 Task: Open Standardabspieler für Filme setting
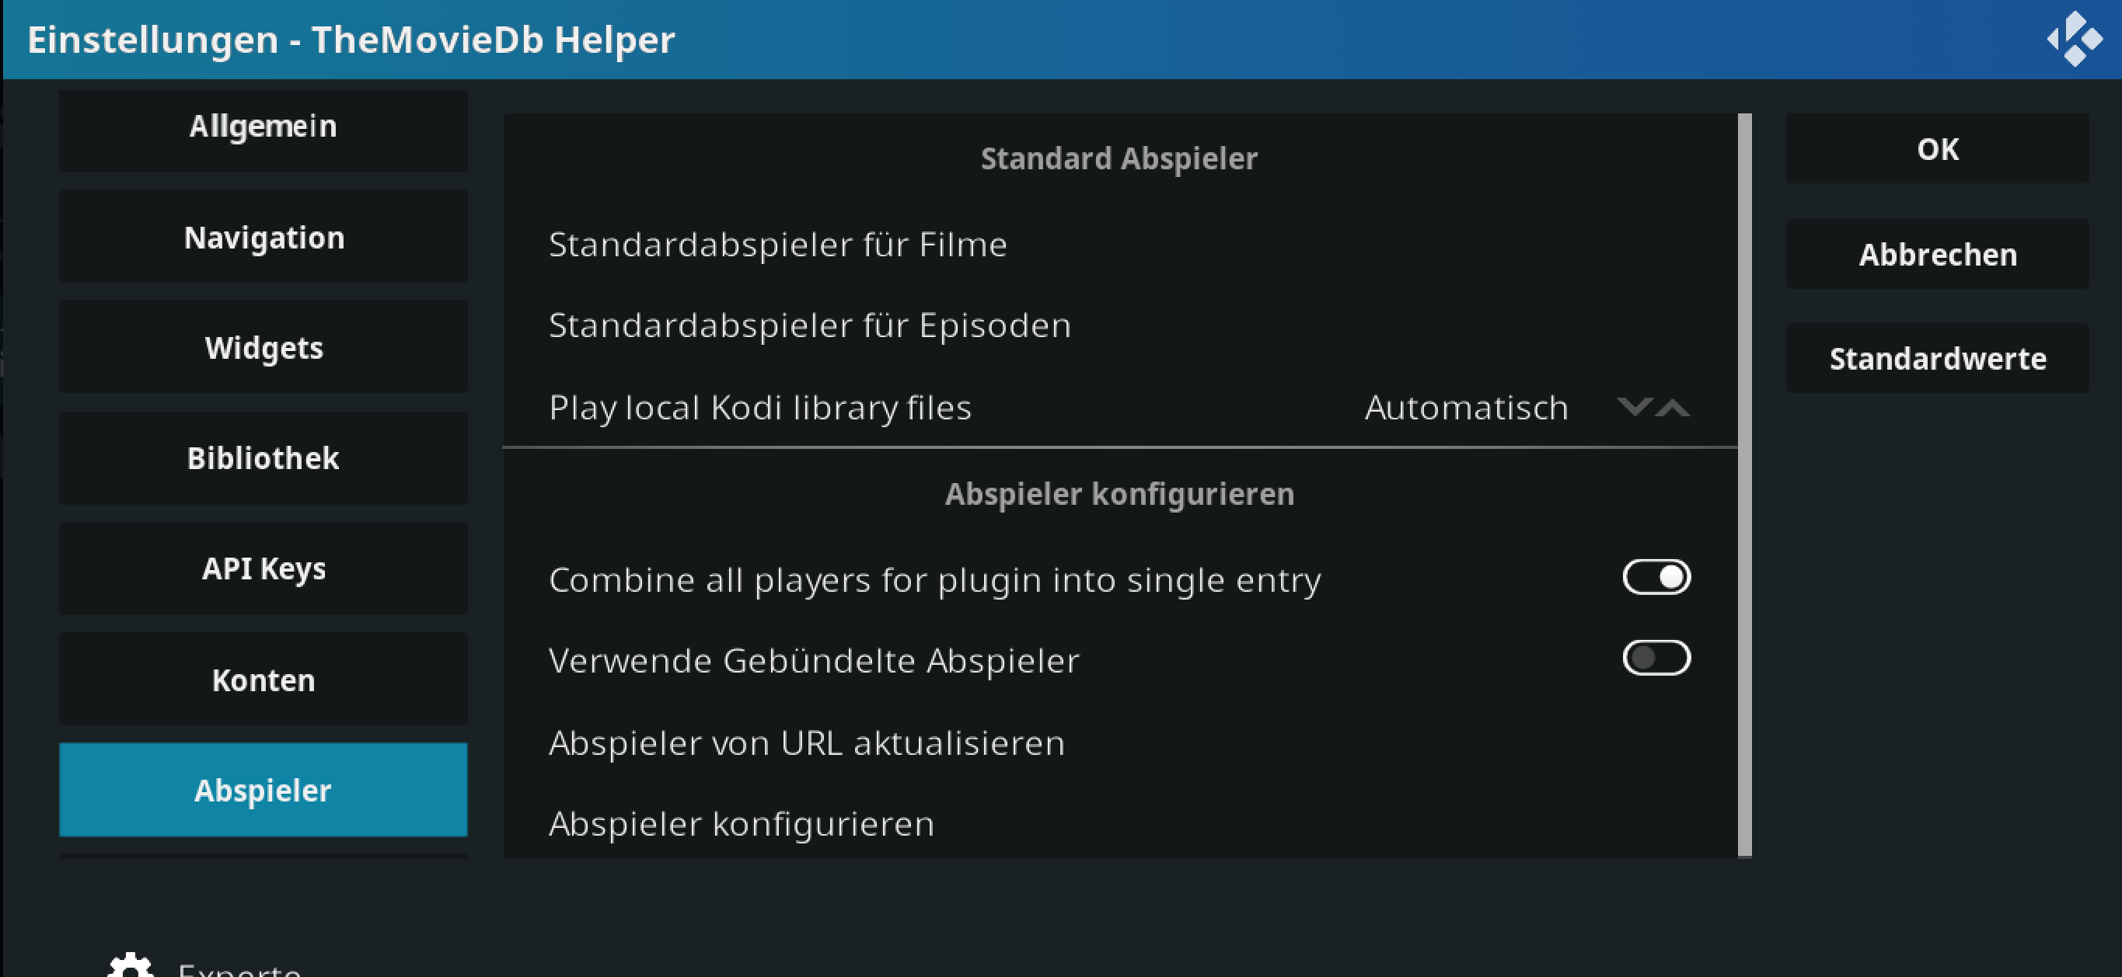[1120, 245]
